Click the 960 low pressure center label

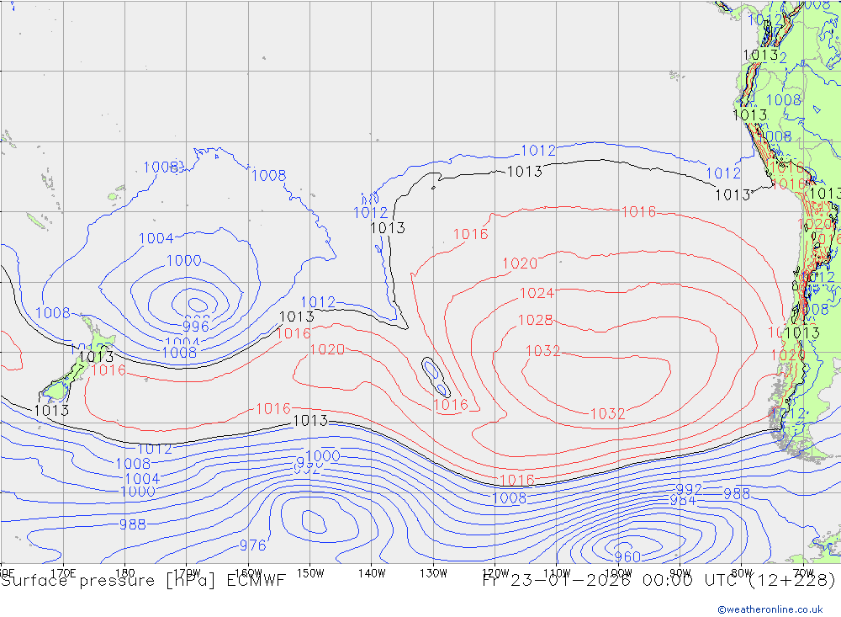[627, 557]
